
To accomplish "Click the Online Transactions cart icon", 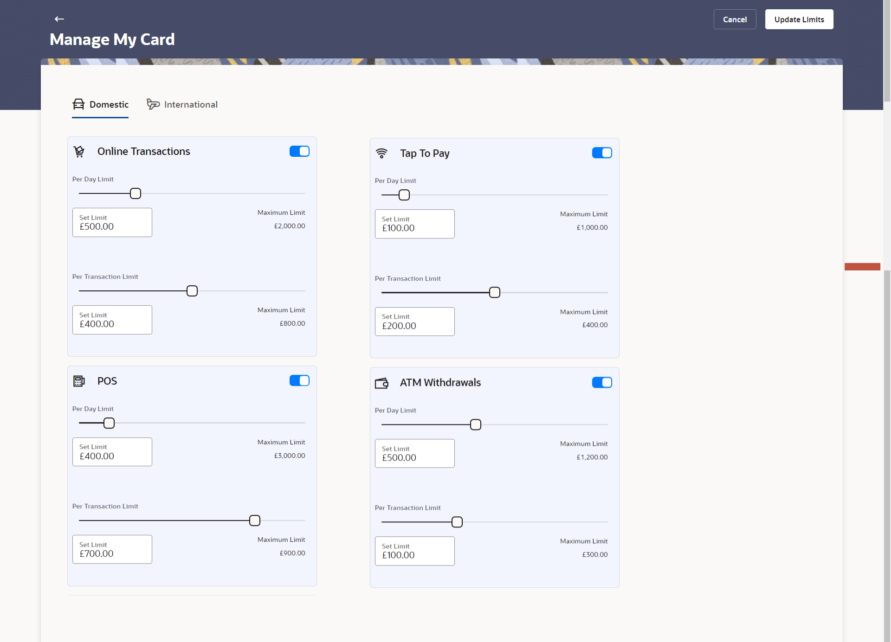I will pyautogui.click(x=79, y=152).
